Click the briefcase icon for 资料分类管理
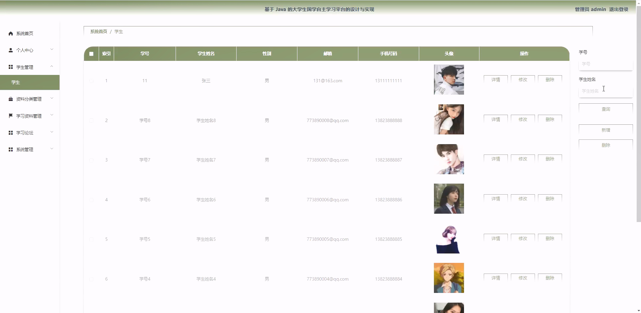 [x=11, y=99]
